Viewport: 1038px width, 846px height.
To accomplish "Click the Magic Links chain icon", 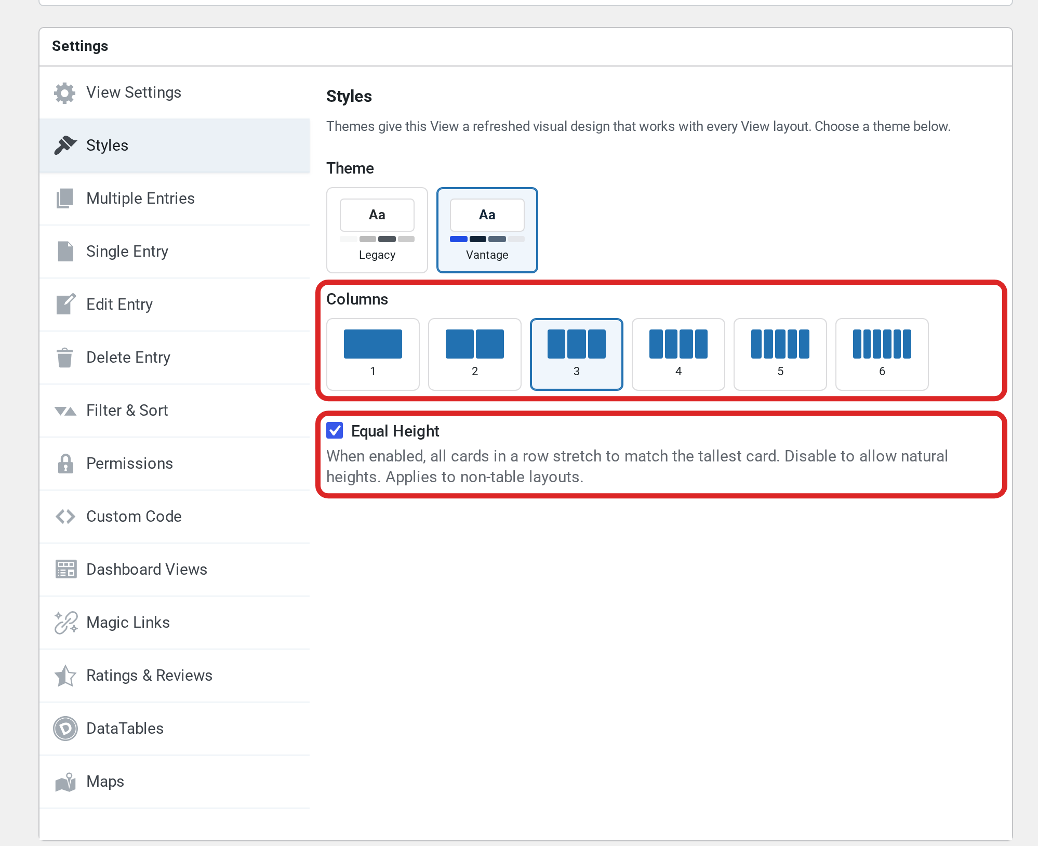I will [65, 623].
